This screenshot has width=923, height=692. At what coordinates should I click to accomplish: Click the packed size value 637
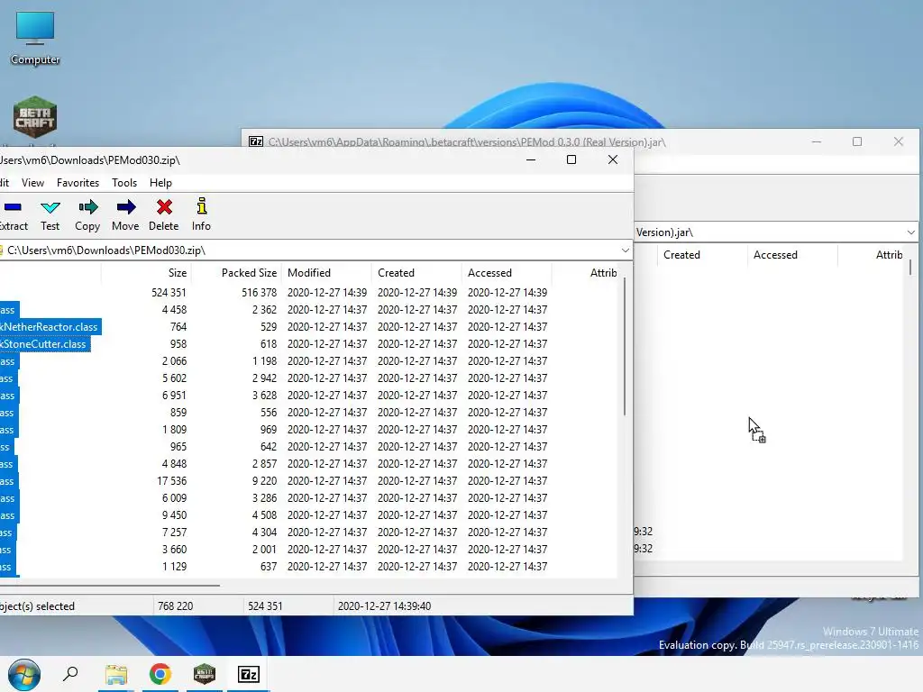269,567
